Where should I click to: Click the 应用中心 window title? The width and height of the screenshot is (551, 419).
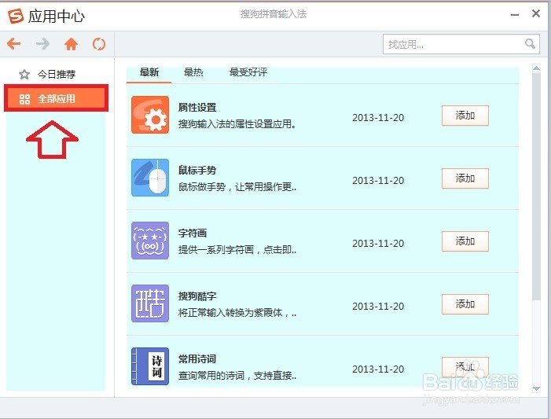[x=57, y=17]
